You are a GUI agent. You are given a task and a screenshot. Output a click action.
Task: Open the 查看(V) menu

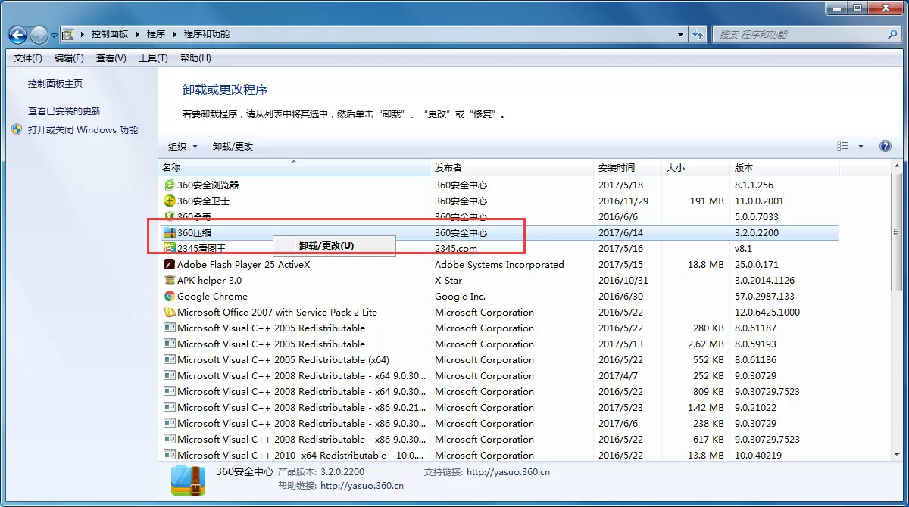(x=111, y=58)
